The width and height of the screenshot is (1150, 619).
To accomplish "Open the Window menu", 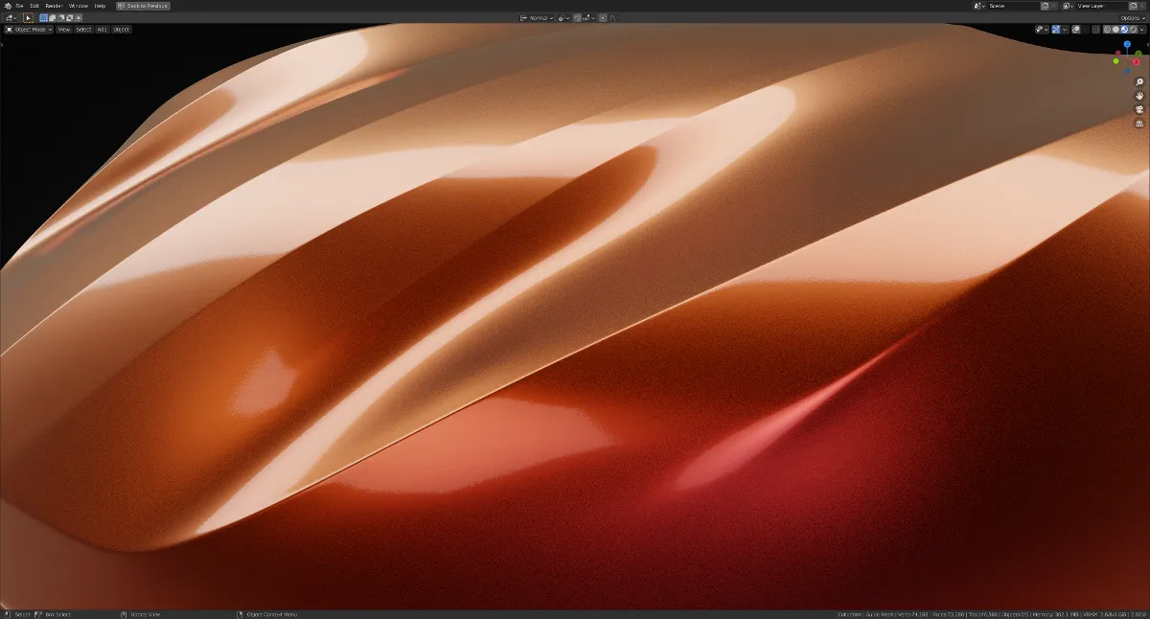I will click(x=78, y=6).
